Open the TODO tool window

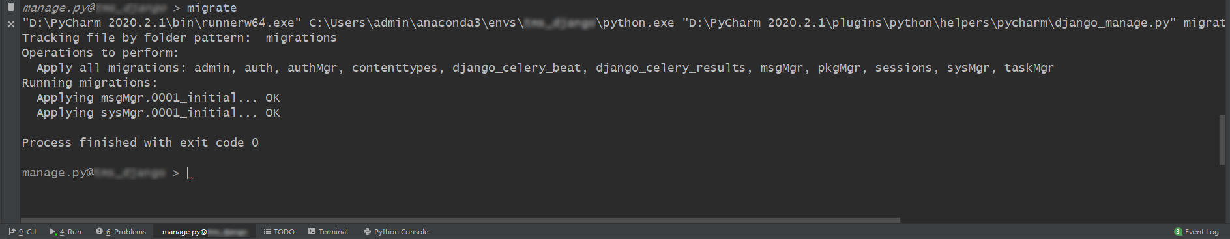tap(279, 232)
